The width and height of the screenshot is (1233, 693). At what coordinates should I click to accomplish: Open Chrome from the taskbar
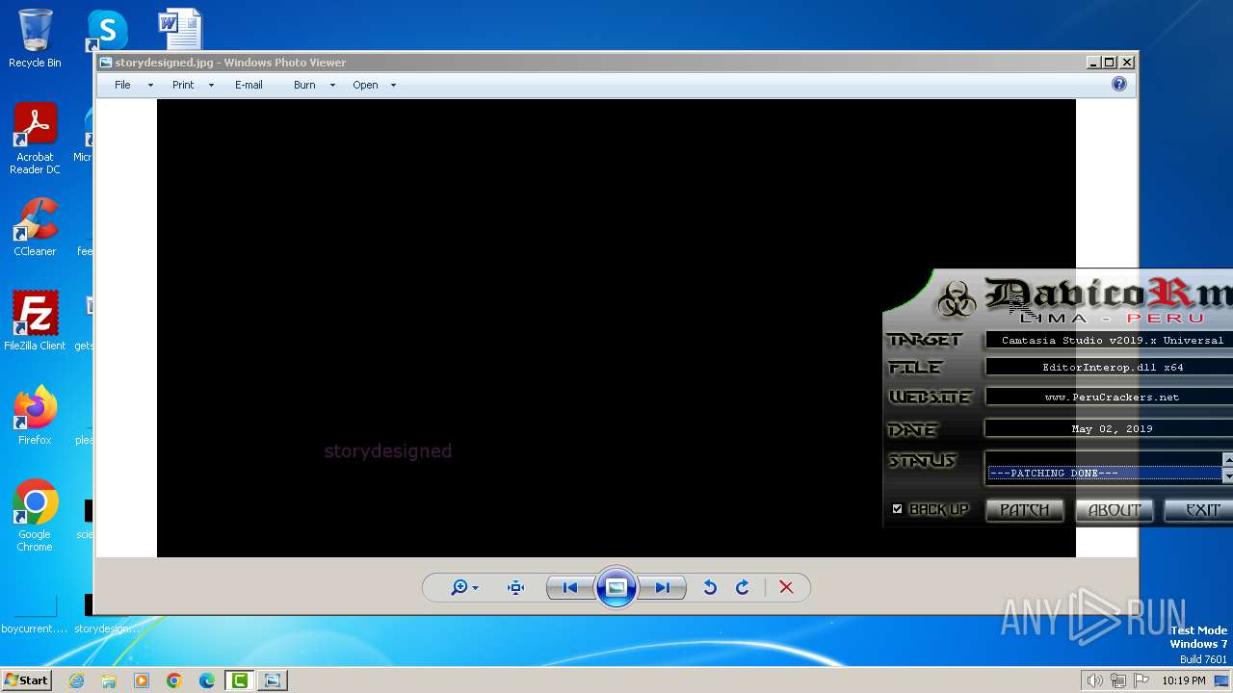174,680
